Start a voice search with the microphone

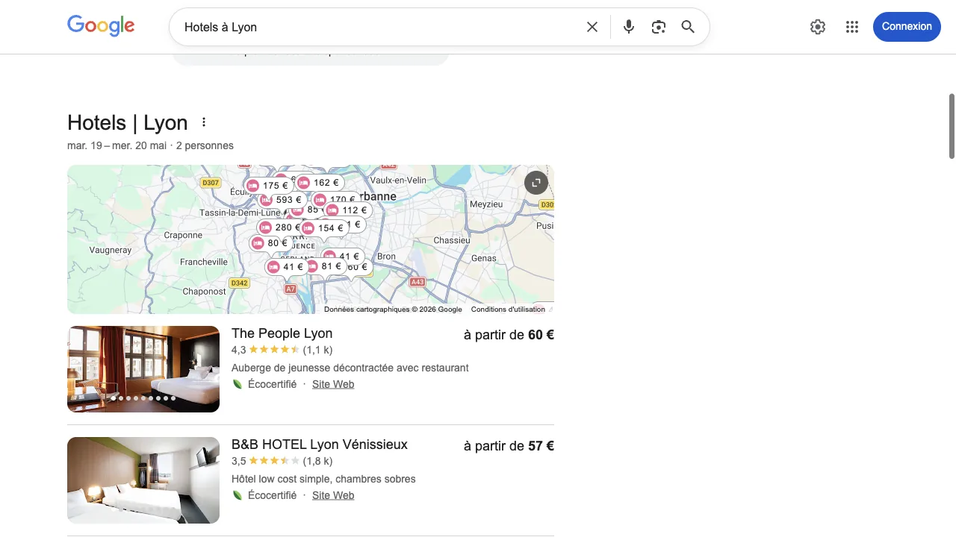629,27
